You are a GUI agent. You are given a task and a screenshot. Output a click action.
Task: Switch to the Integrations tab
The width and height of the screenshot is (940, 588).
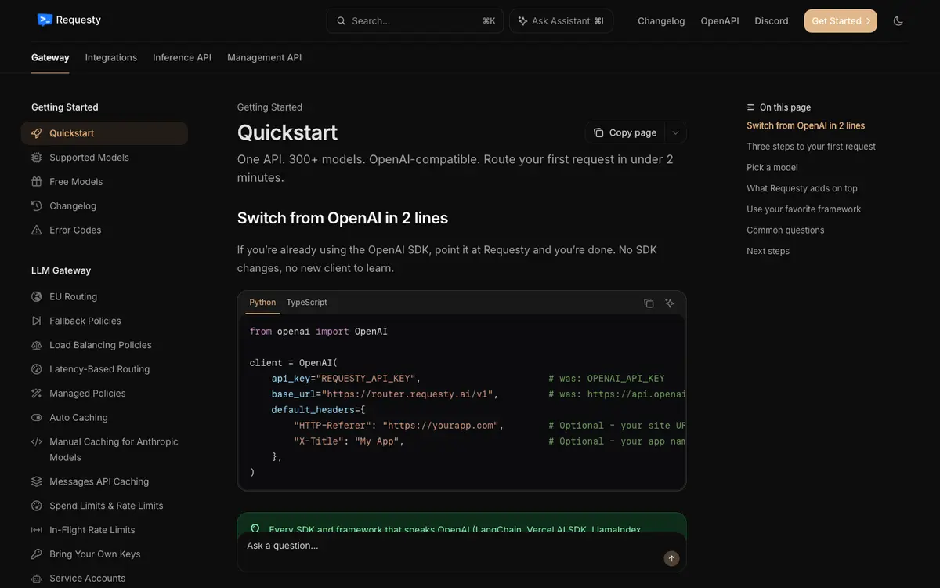pos(111,58)
